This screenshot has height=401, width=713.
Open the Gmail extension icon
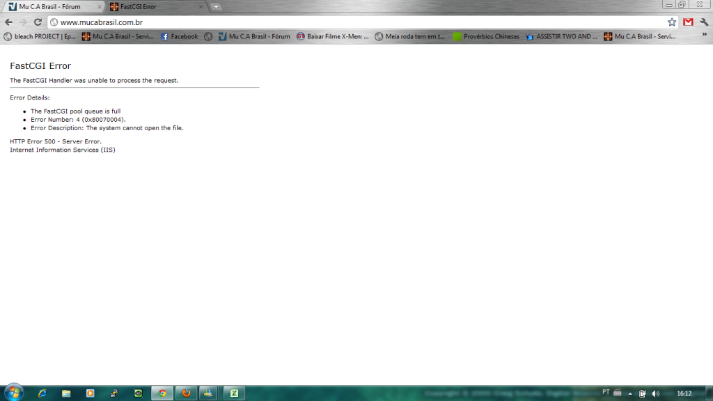coord(688,22)
